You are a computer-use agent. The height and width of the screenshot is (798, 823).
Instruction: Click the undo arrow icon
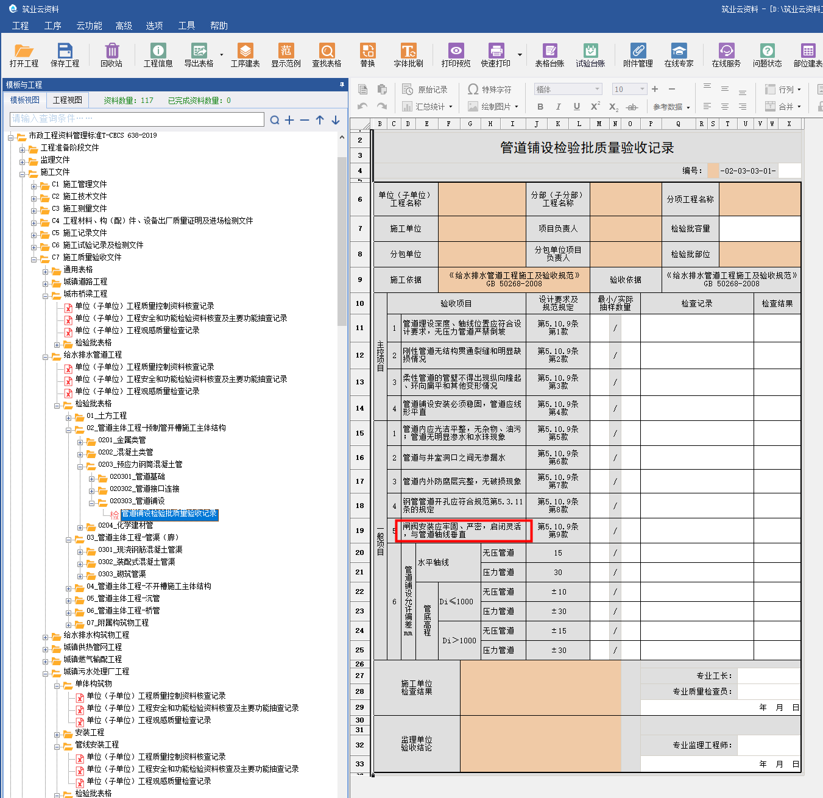pos(362,107)
